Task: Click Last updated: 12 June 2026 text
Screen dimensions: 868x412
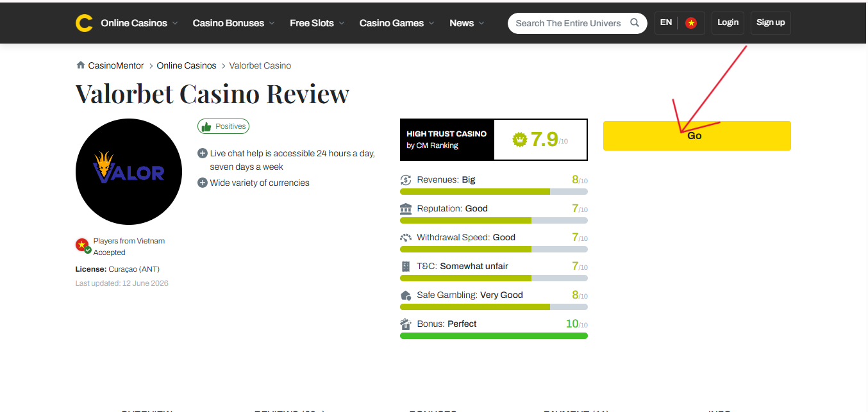Action: (x=122, y=283)
